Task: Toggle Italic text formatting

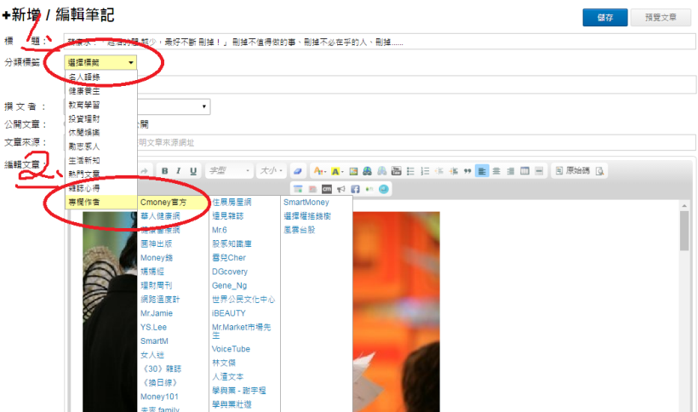Action: 179,171
